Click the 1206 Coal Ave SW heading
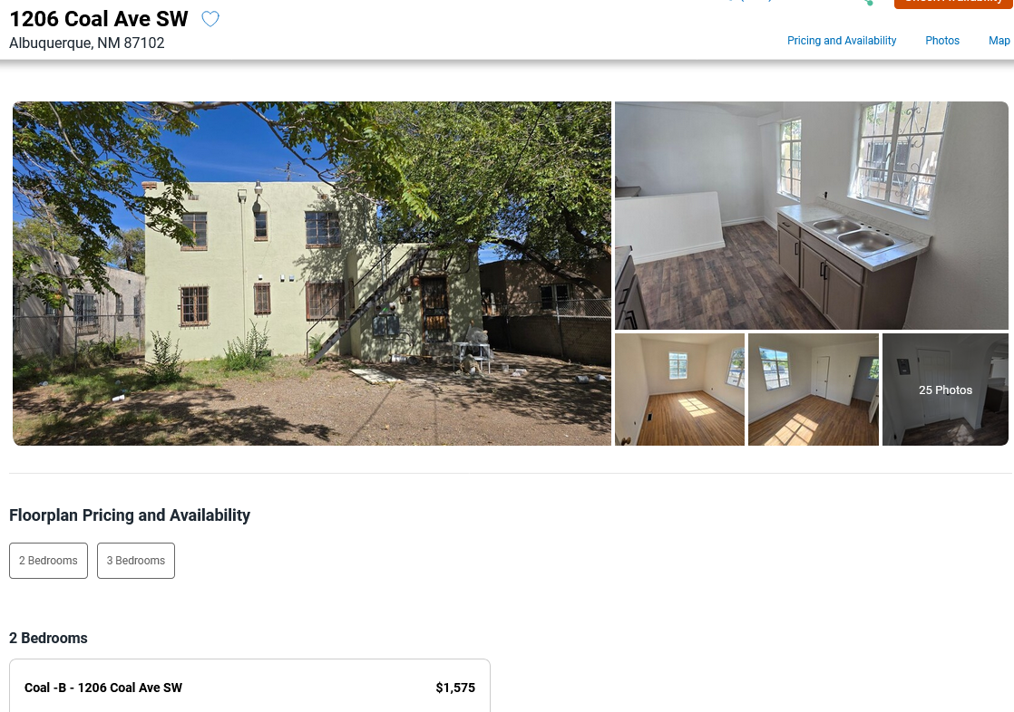This screenshot has height=712, width=1014. click(x=99, y=19)
